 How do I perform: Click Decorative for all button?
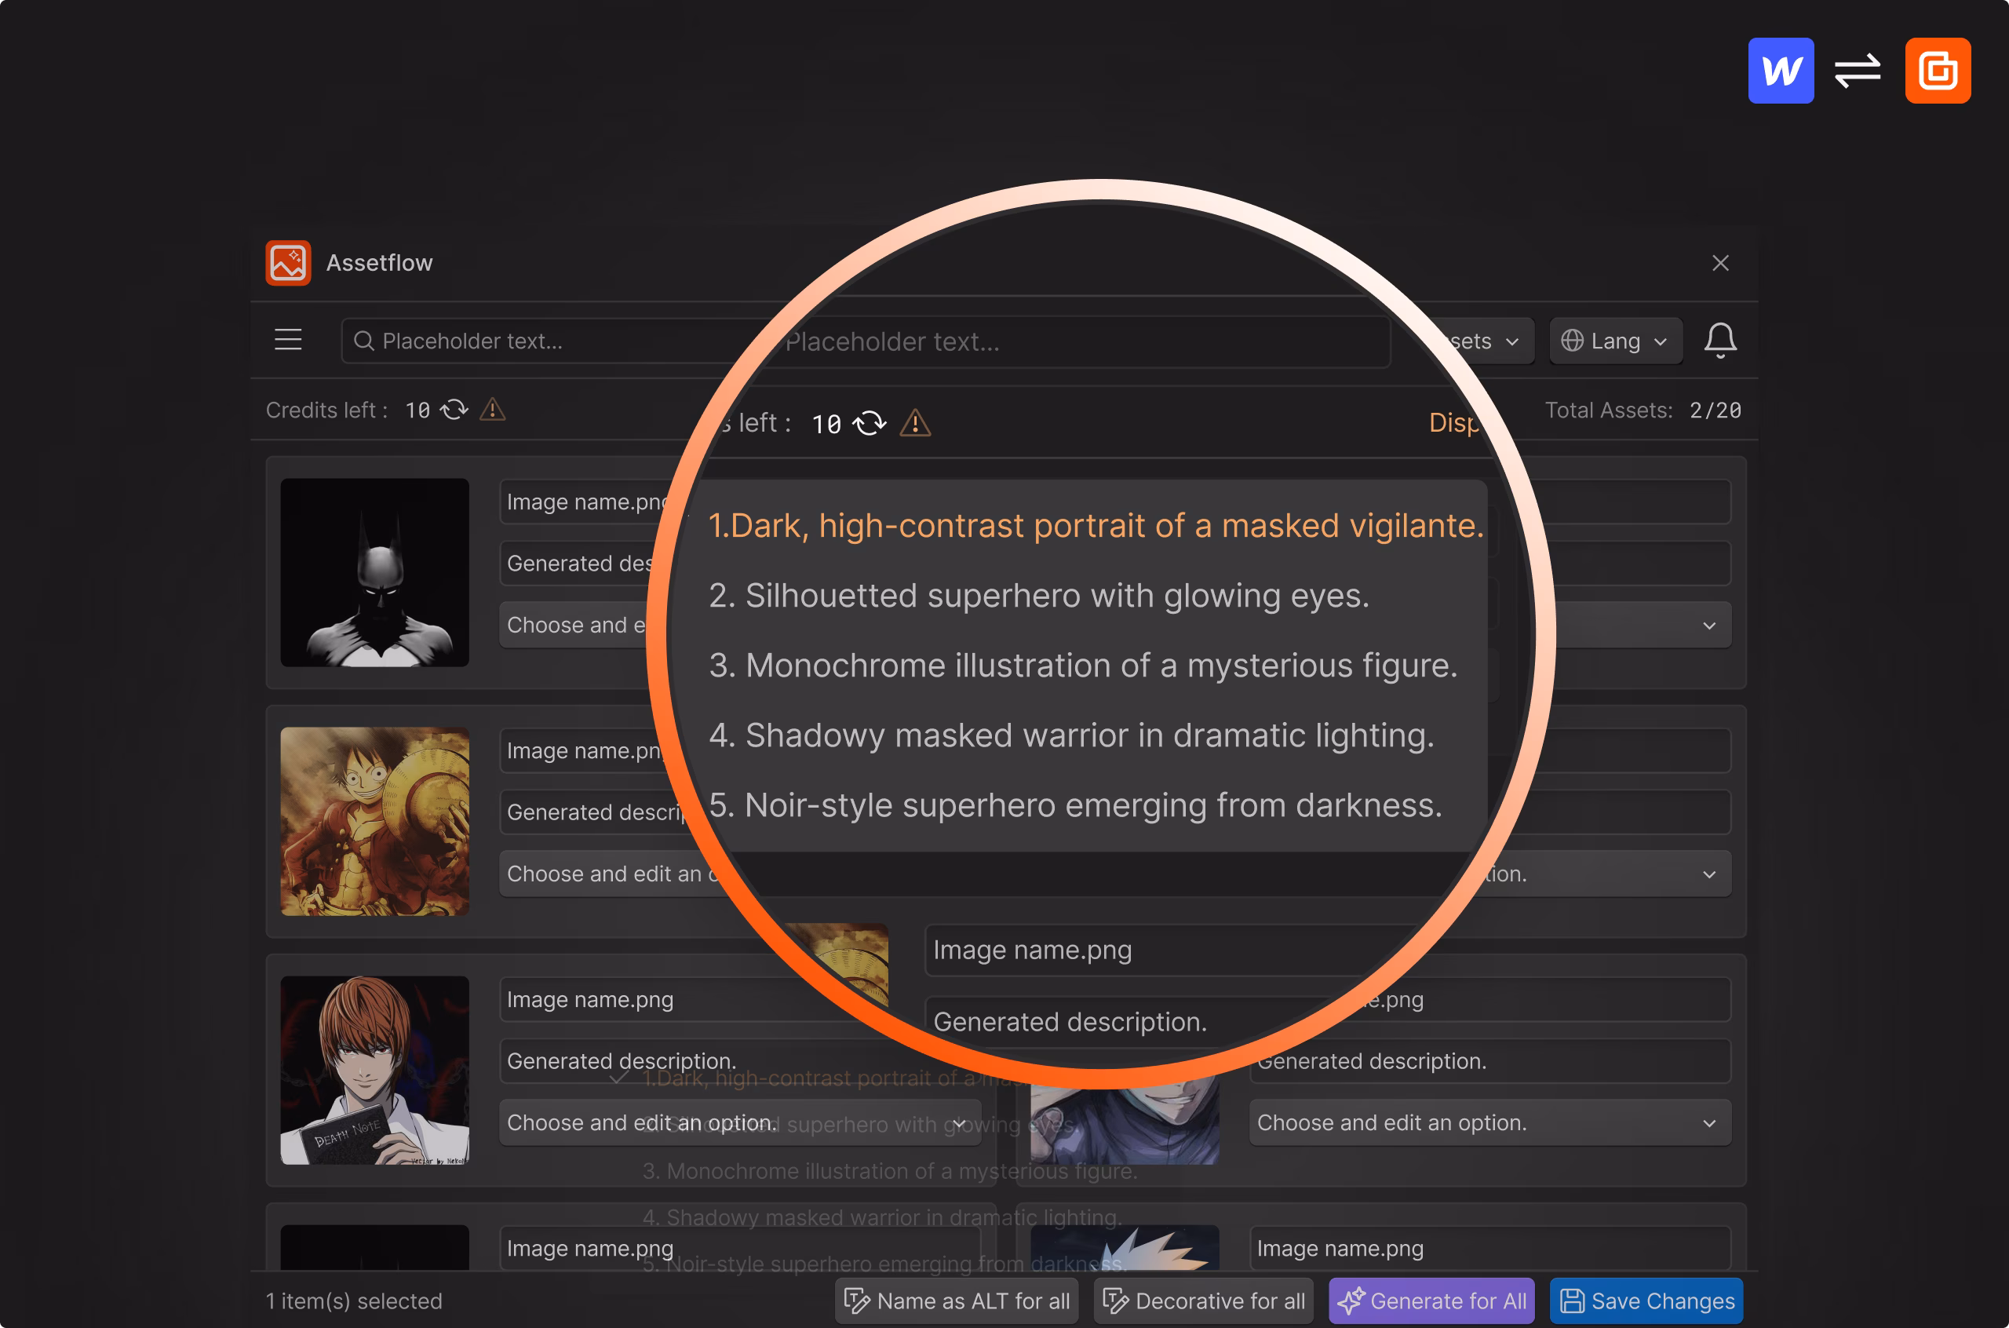pyautogui.click(x=1203, y=1301)
